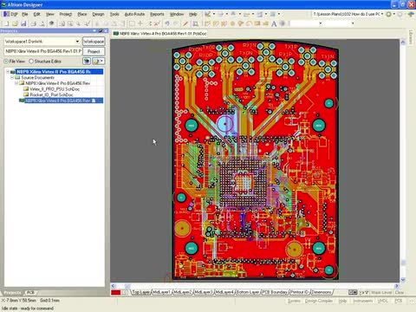
Task: Click the pin icon on Projects panel
Action: tap(101, 30)
